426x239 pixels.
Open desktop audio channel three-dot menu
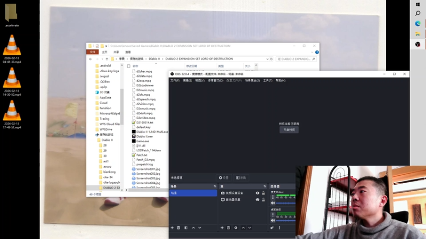pos(273,215)
